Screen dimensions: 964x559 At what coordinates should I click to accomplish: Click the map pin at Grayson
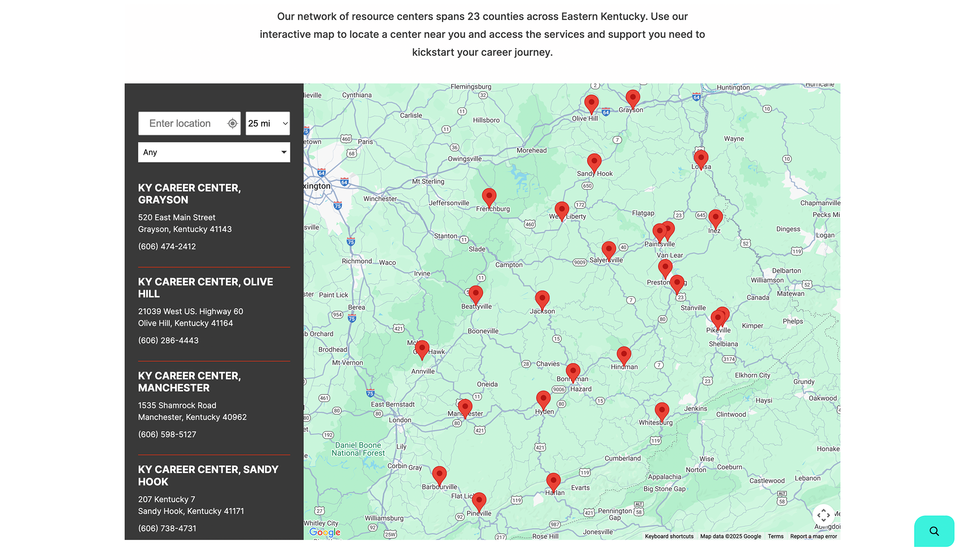coord(632,99)
